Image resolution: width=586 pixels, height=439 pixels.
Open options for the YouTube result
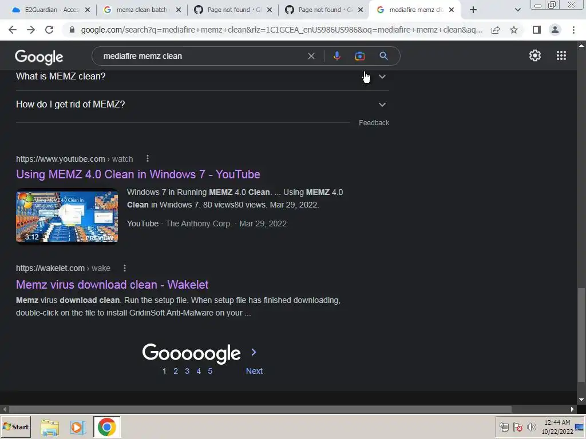tap(148, 159)
